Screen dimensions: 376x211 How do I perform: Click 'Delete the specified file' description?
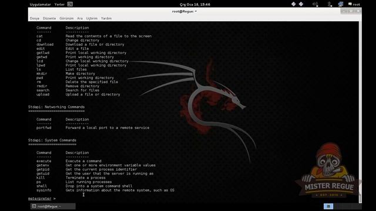click(x=92, y=82)
